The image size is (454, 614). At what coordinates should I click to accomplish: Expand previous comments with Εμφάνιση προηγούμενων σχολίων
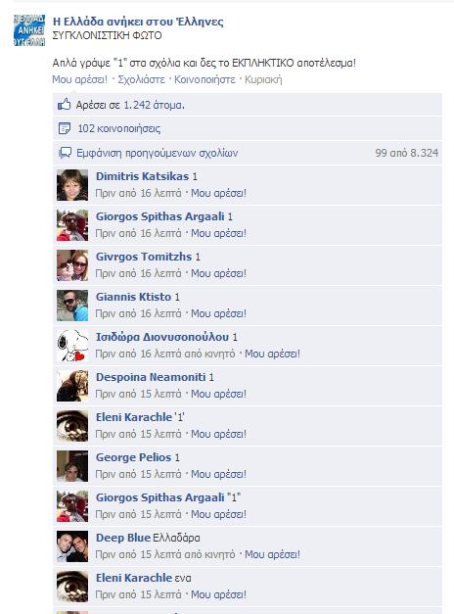point(157,153)
